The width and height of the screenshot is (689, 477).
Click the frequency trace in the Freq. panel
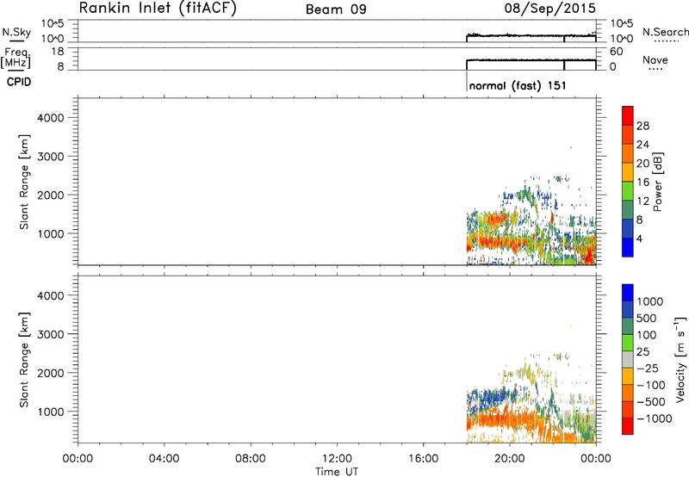point(531,60)
